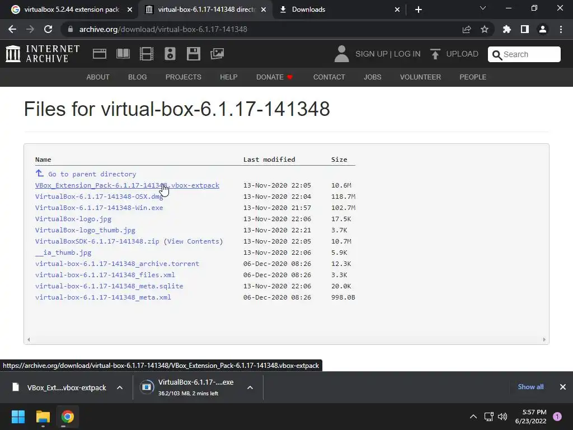Close the virtualbox extension pack tab
The height and width of the screenshot is (430, 573).
click(130, 10)
